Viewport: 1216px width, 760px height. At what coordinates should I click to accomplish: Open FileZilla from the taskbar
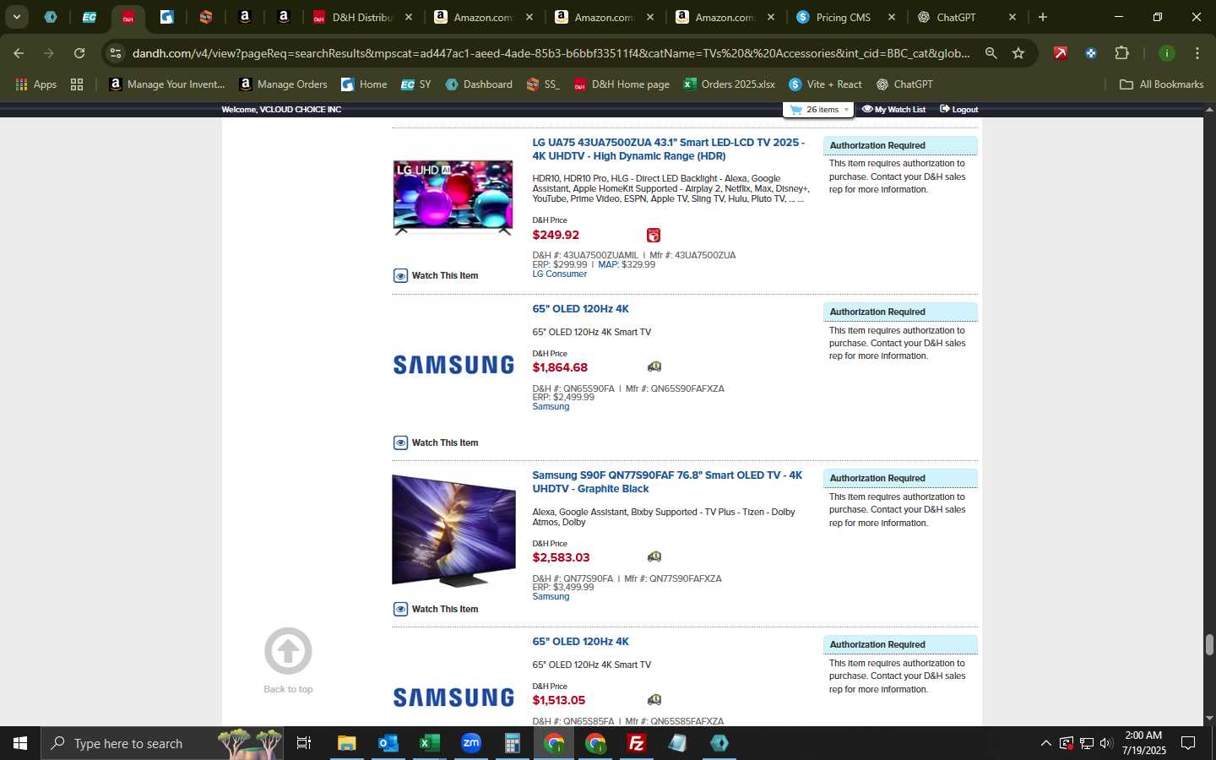tap(636, 743)
